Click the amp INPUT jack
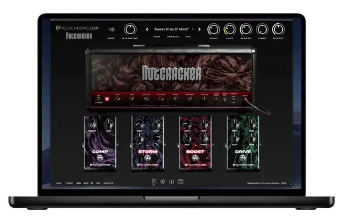343x223 pixels. coord(246,100)
